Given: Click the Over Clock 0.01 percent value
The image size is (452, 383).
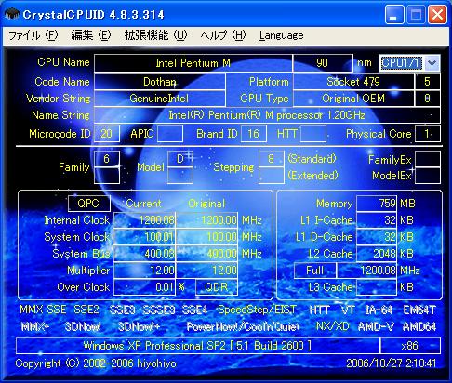Looking at the screenshot, I should point(145,287).
